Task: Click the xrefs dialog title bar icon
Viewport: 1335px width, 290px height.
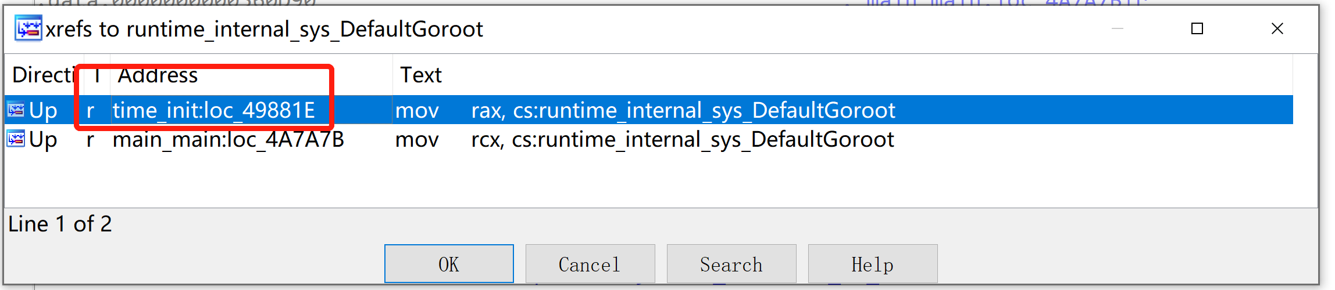Action: tap(28, 28)
